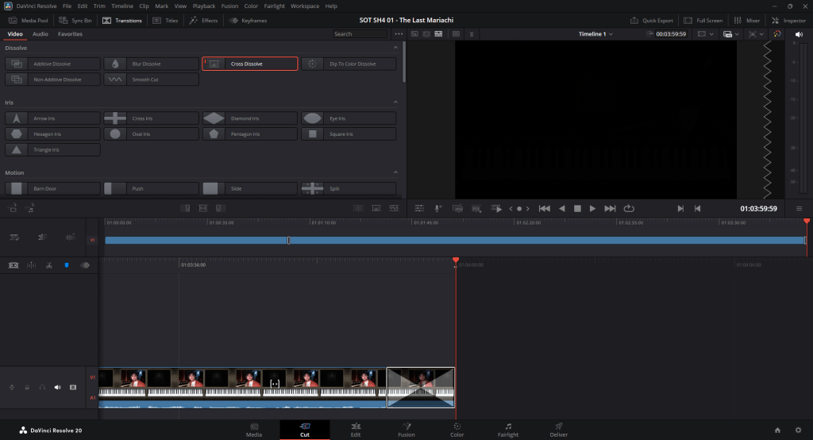Open the audio Mixer
Image resolution: width=813 pixels, height=440 pixels.
pyautogui.click(x=748, y=20)
